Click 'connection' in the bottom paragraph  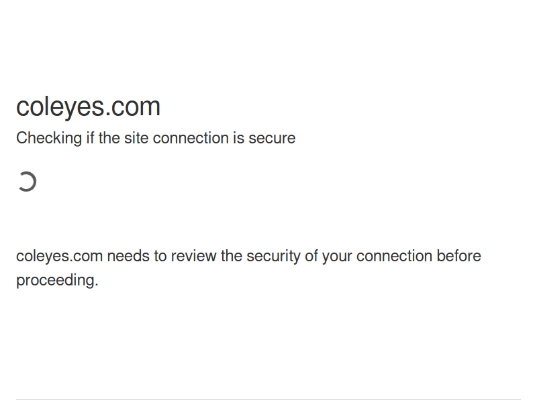pyautogui.click(x=394, y=256)
